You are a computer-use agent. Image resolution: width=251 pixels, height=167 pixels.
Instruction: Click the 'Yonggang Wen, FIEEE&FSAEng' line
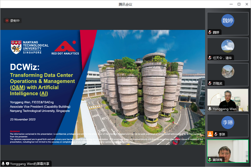click(32, 102)
